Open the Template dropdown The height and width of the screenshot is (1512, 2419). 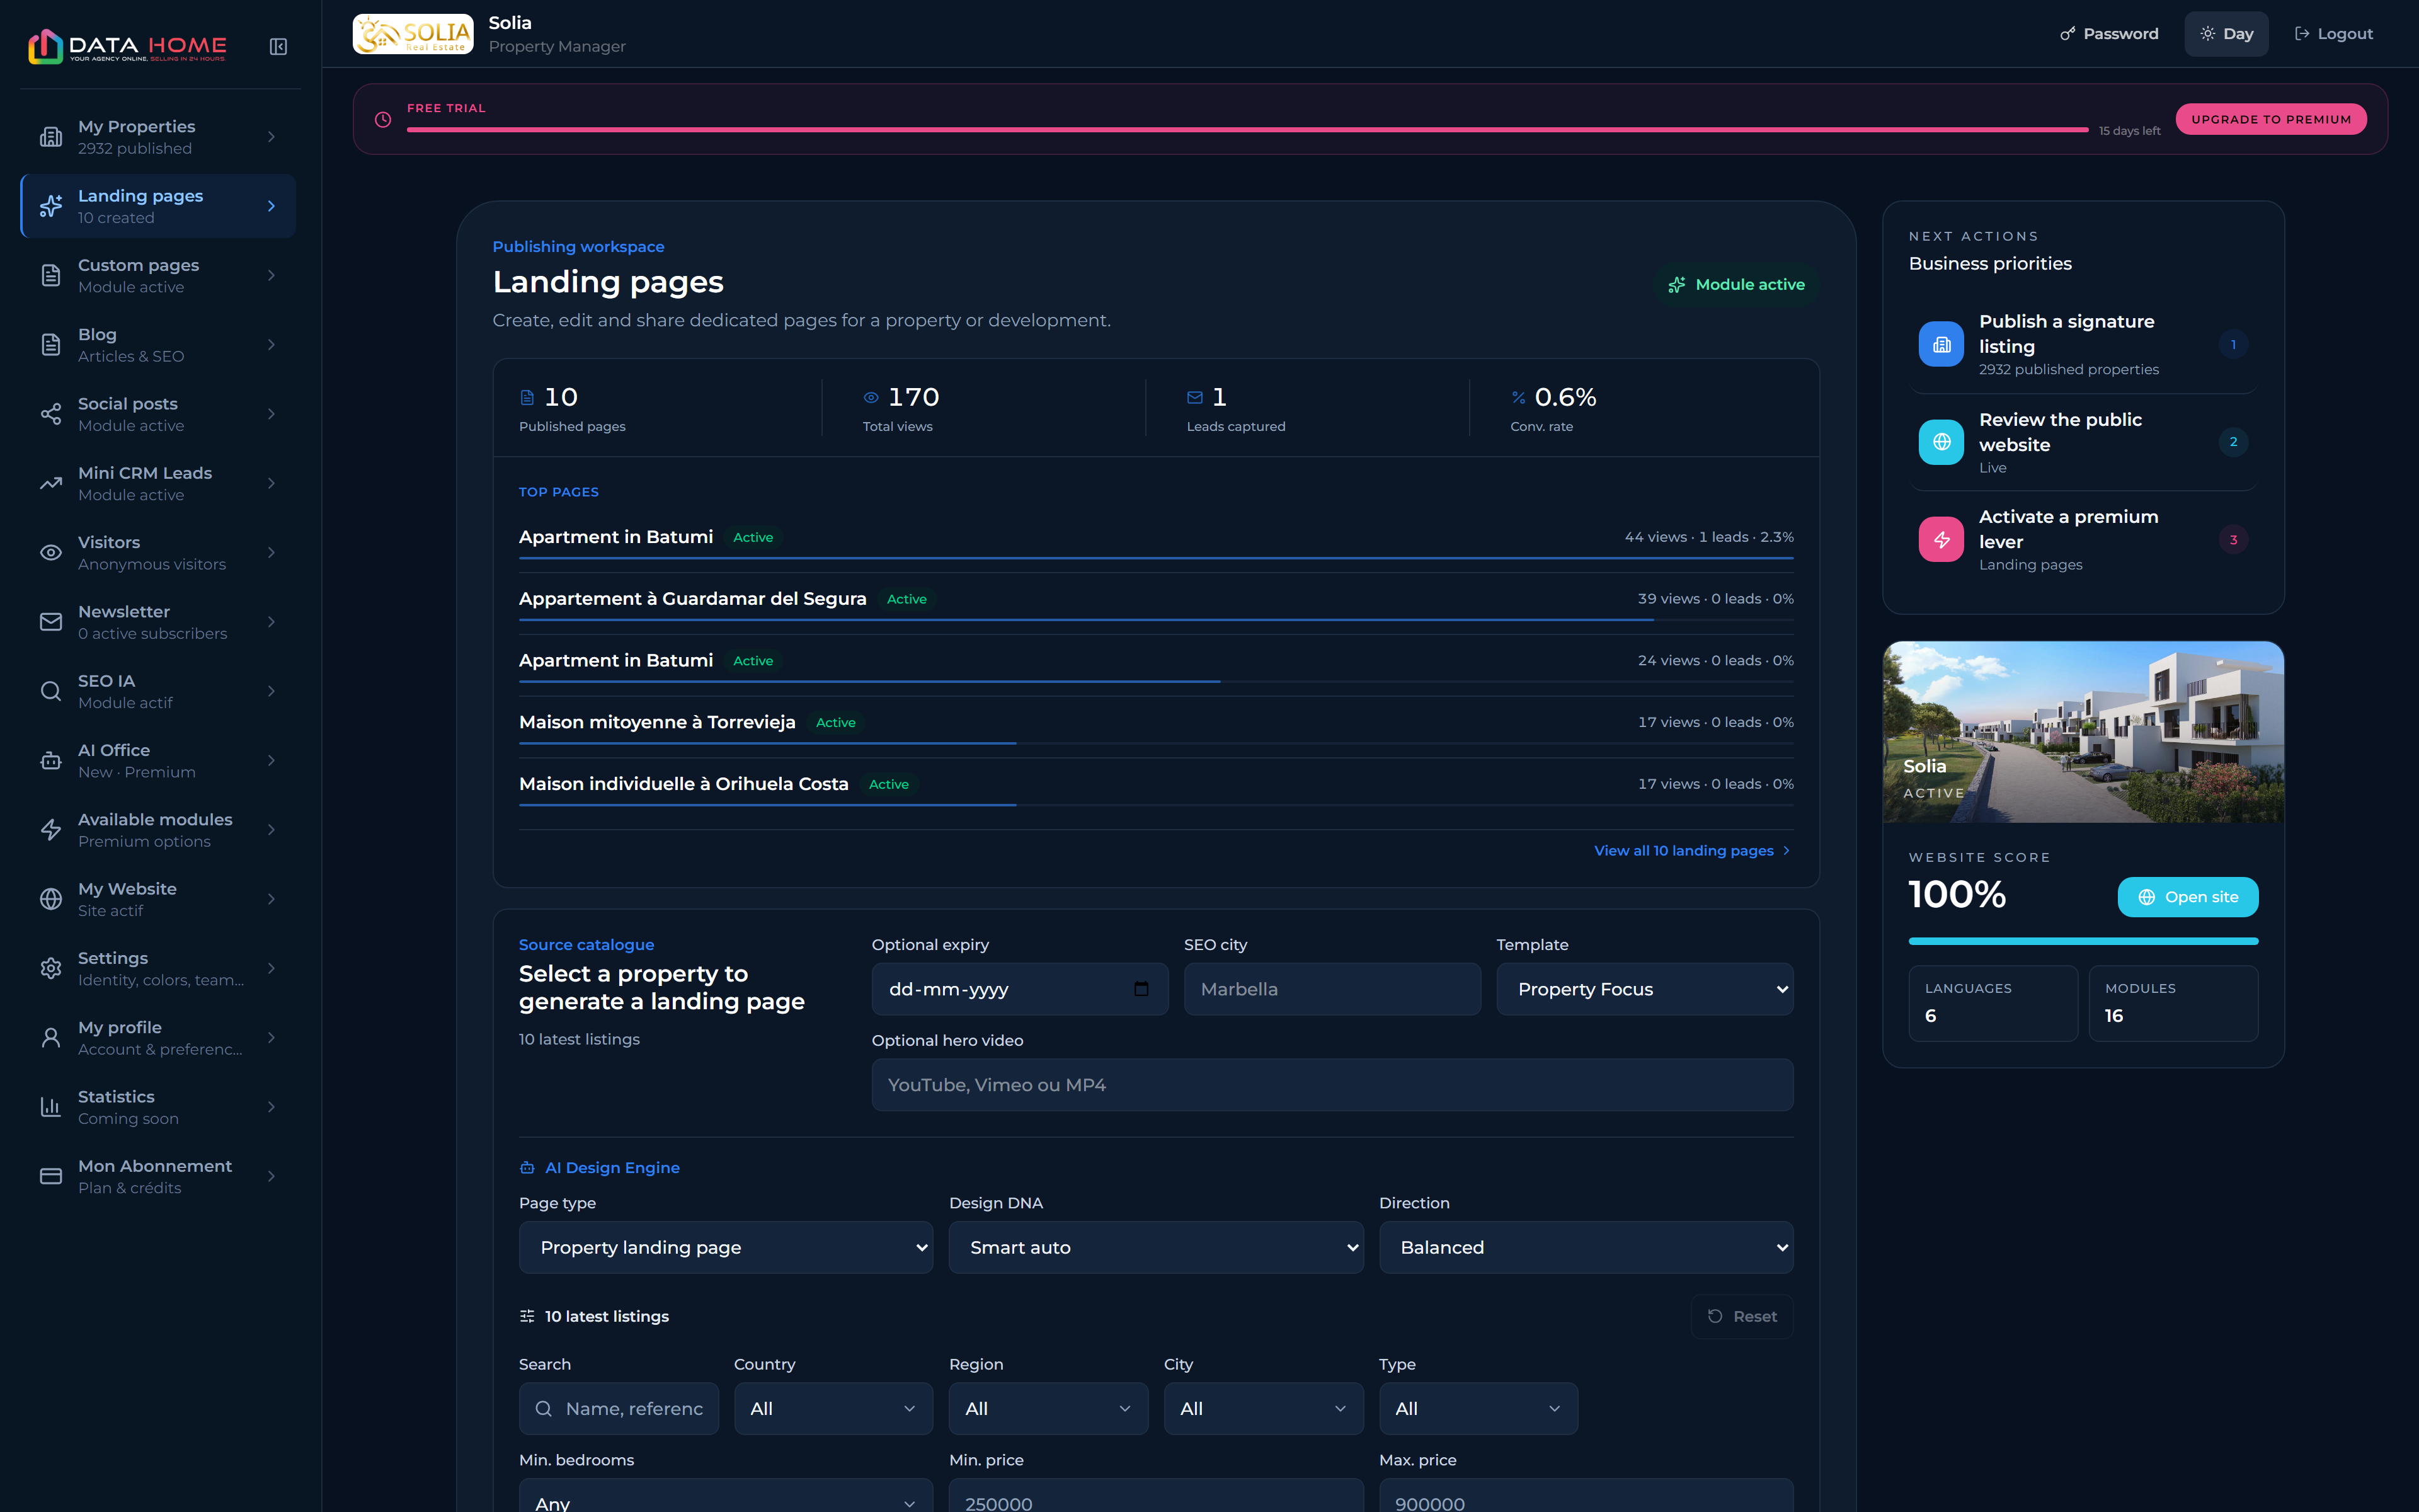pyautogui.click(x=1644, y=989)
